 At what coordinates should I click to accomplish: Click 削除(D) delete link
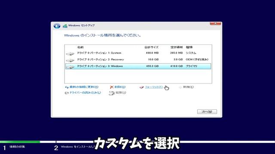point(120,87)
